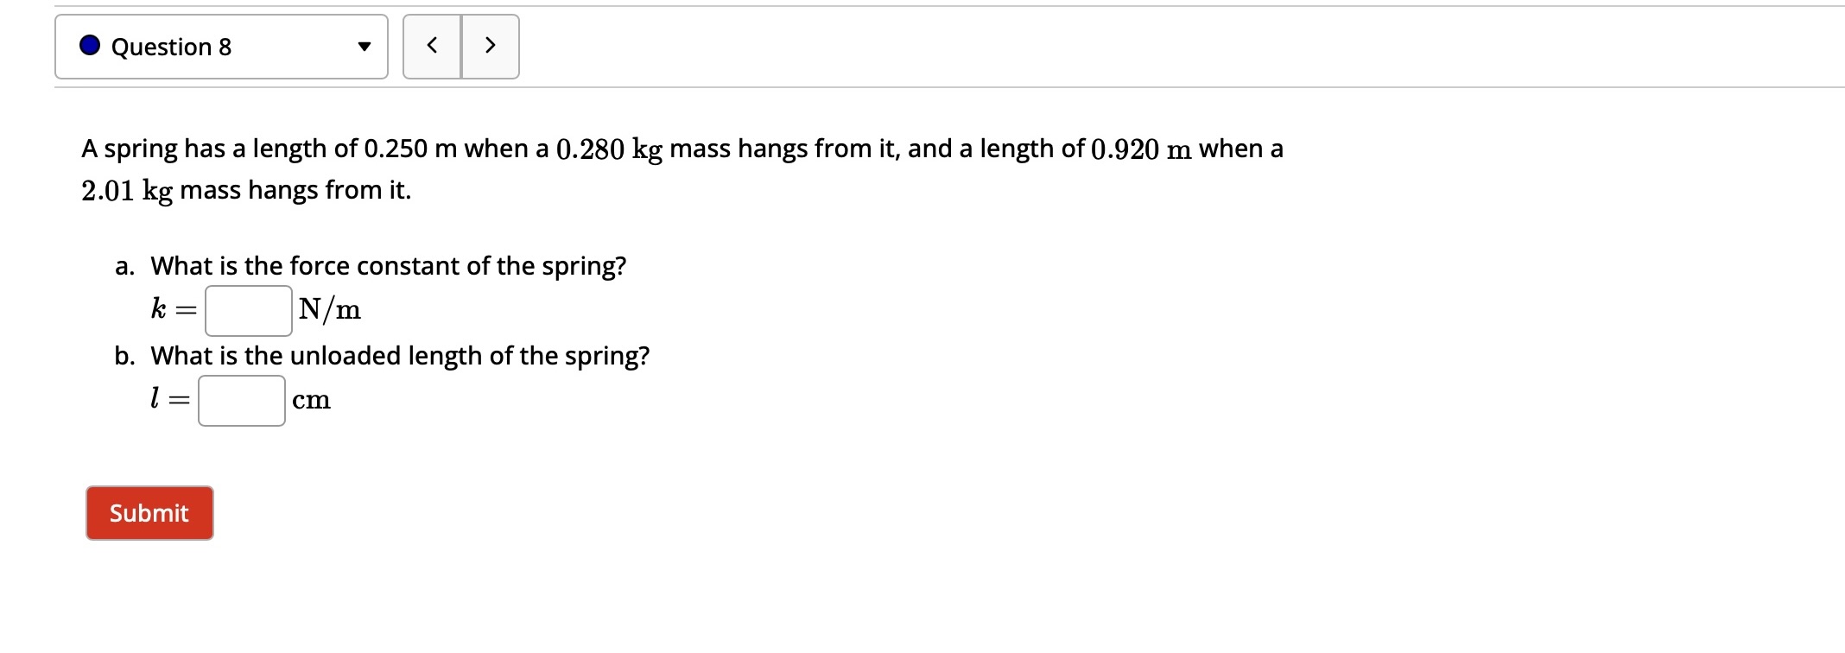Select the left chevron navigation arrow
This screenshot has height=653, width=1845.
coord(432,48)
